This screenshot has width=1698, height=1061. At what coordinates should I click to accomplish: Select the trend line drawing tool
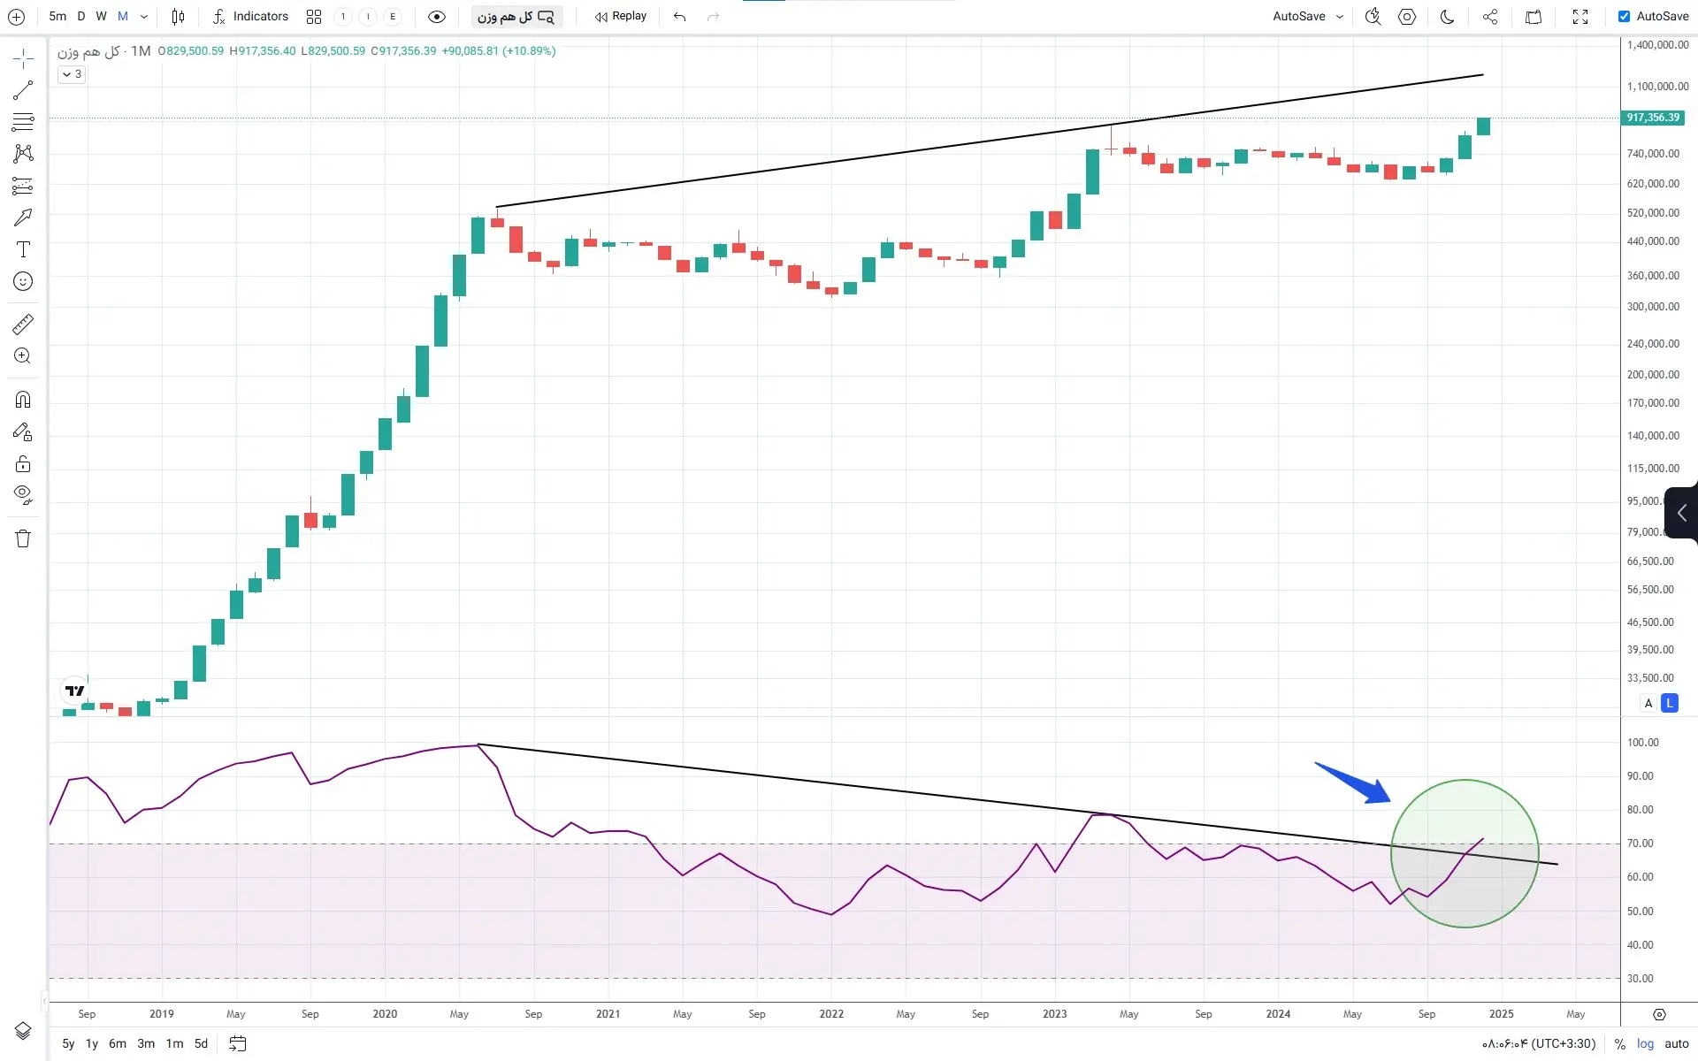[x=23, y=90]
